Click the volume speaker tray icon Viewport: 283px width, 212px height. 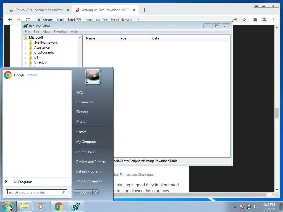click(255, 207)
